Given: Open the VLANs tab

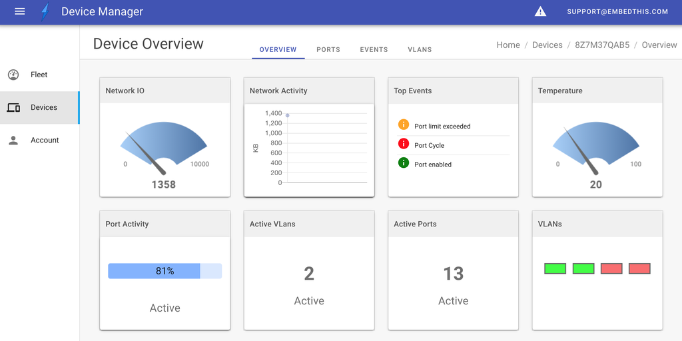Looking at the screenshot, I should tap(420, 50).
